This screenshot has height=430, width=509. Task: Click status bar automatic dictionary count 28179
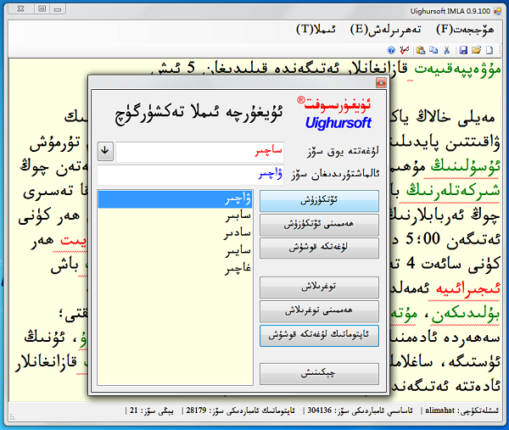pyautogui.click(x=240, y=410)
